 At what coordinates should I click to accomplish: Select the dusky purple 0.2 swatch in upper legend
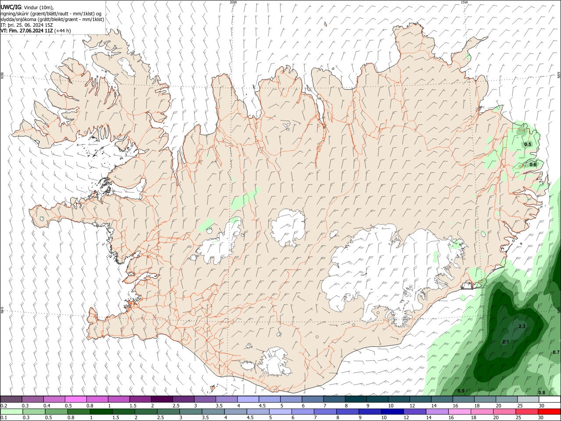(11, 399)
